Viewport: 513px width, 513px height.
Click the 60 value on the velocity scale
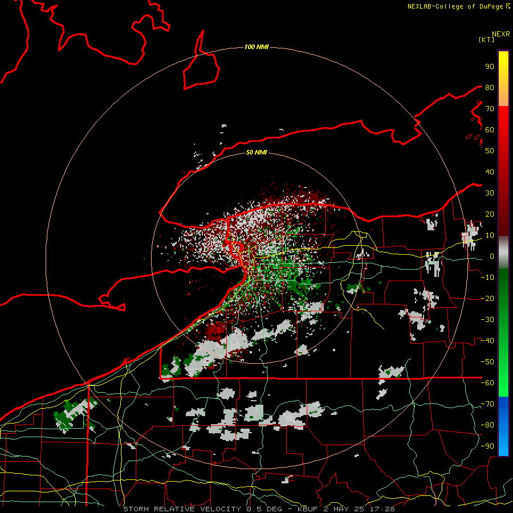[x=490, y=130]
